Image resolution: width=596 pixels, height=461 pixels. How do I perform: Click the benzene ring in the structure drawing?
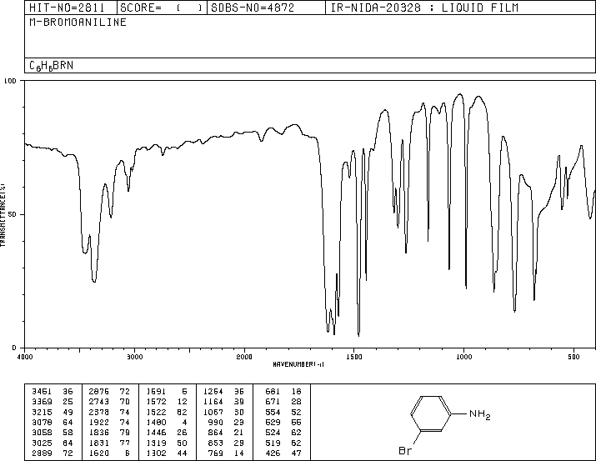click(x=431, y=413)
